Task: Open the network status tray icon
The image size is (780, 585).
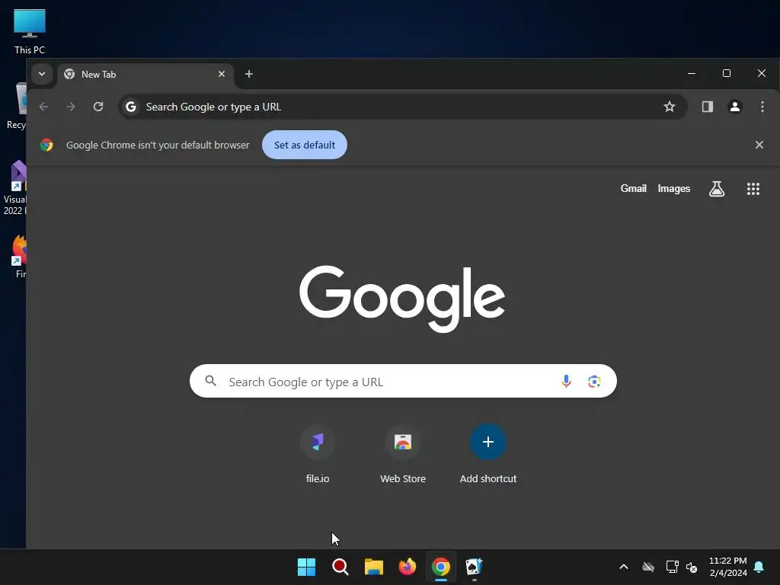Action: [672, 567]
